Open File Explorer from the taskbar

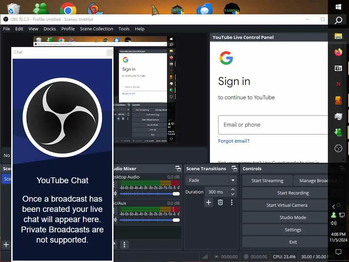click(338, 36)
